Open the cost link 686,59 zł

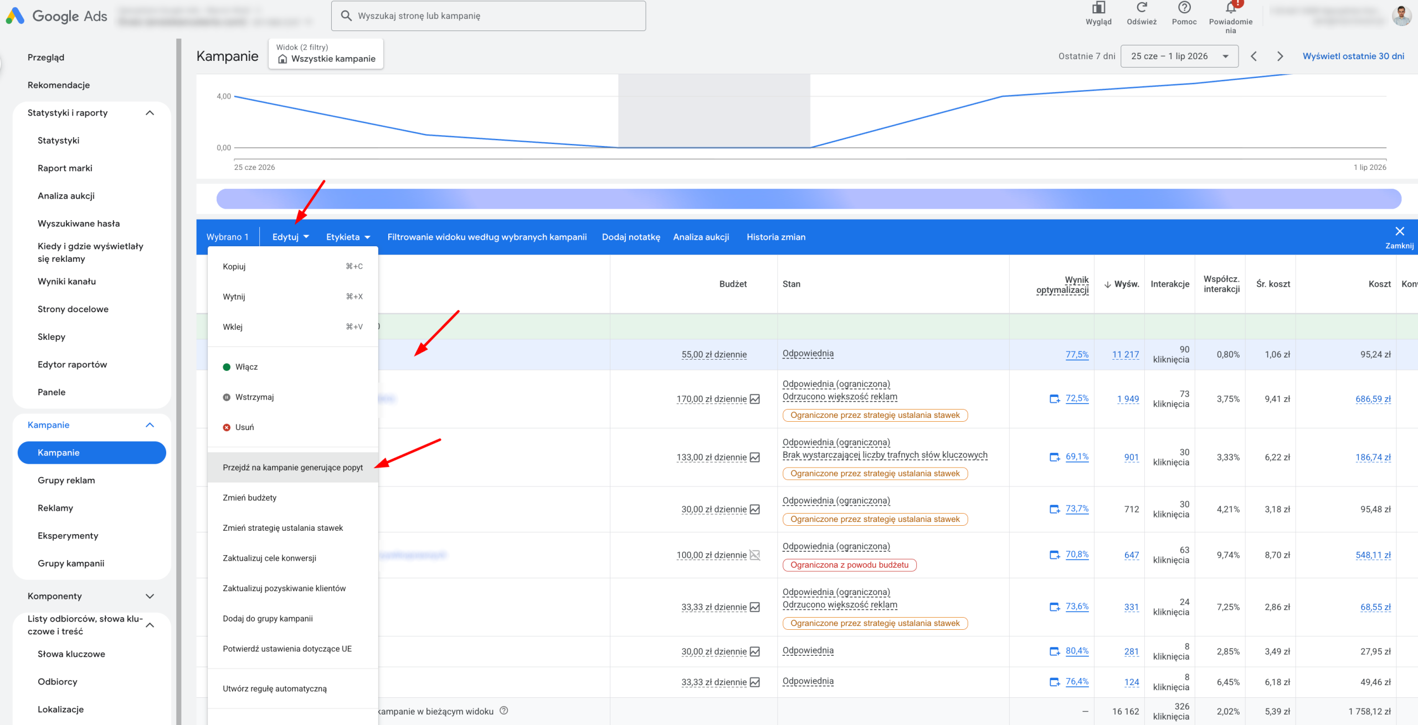pos(1373,399)
